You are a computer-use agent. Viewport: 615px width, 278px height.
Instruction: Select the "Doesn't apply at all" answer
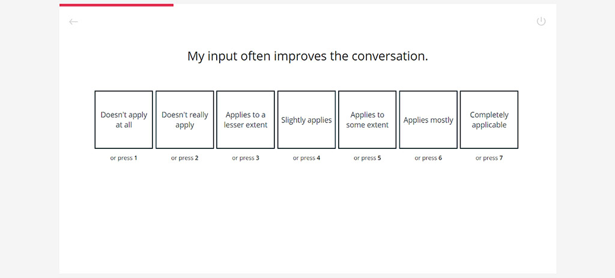click(124, 119)
